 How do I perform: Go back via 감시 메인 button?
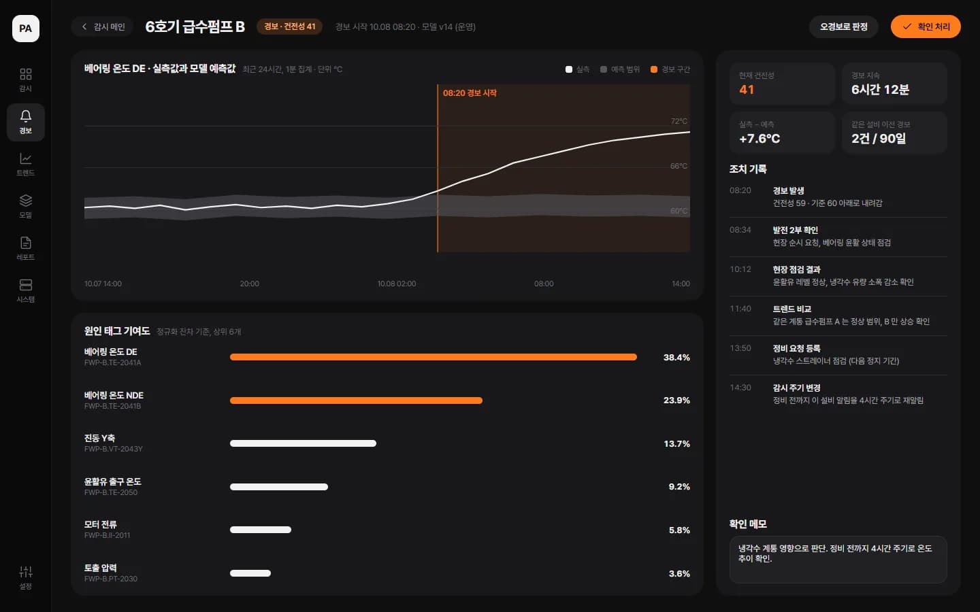tap(102, 27)
